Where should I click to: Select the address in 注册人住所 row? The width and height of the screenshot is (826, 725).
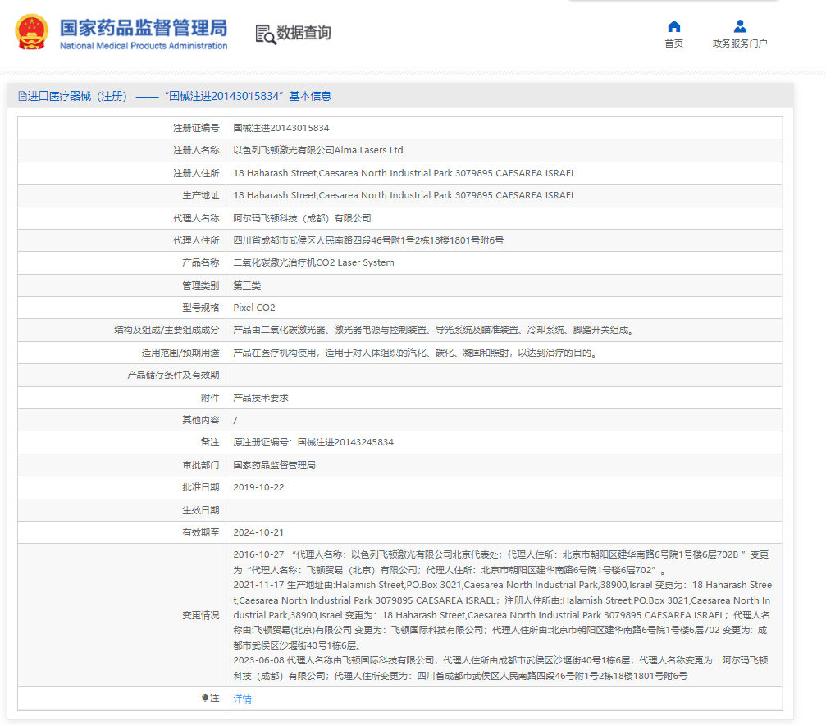(404, 173)
